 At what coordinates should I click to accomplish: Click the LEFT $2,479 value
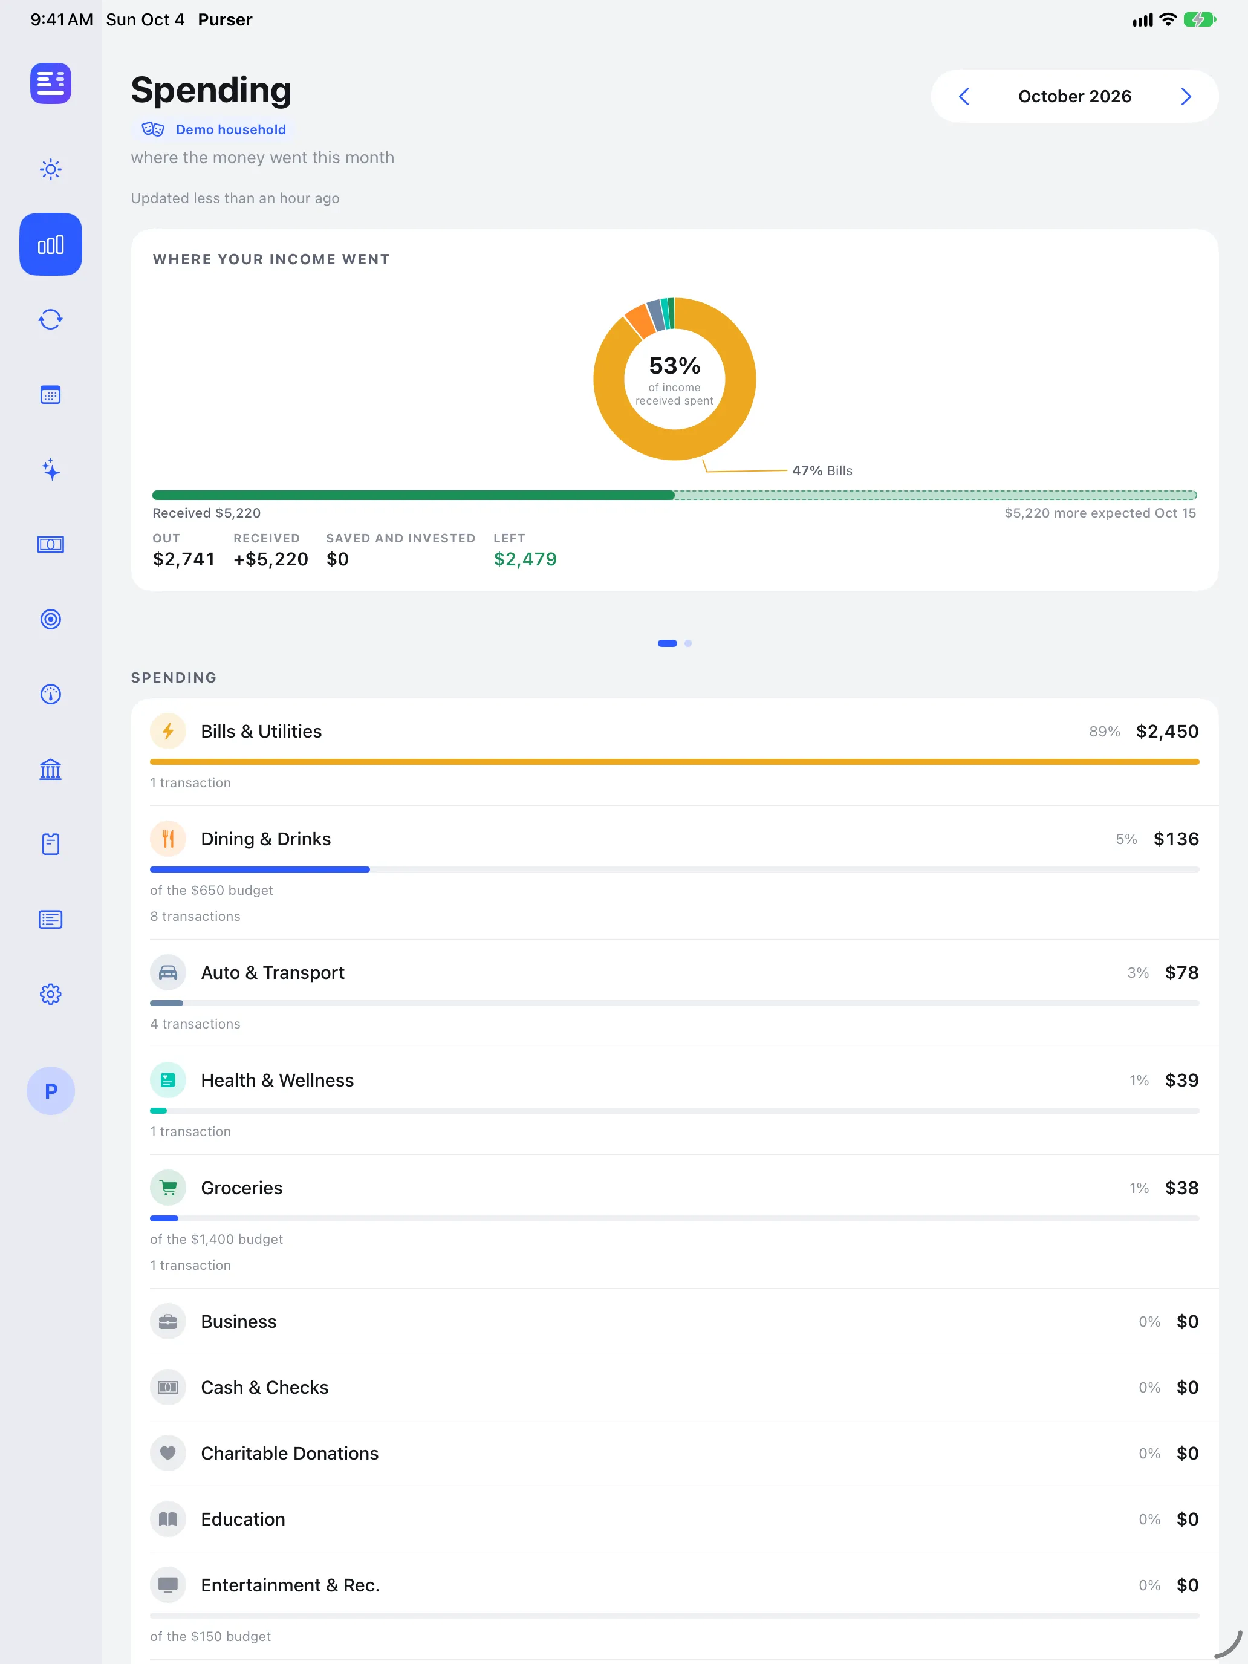coord(525,559)
